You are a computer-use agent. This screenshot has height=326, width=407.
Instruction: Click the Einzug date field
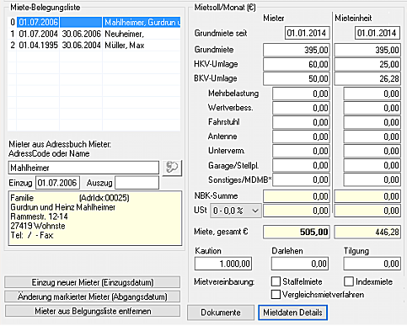click(x=57, y=183)
